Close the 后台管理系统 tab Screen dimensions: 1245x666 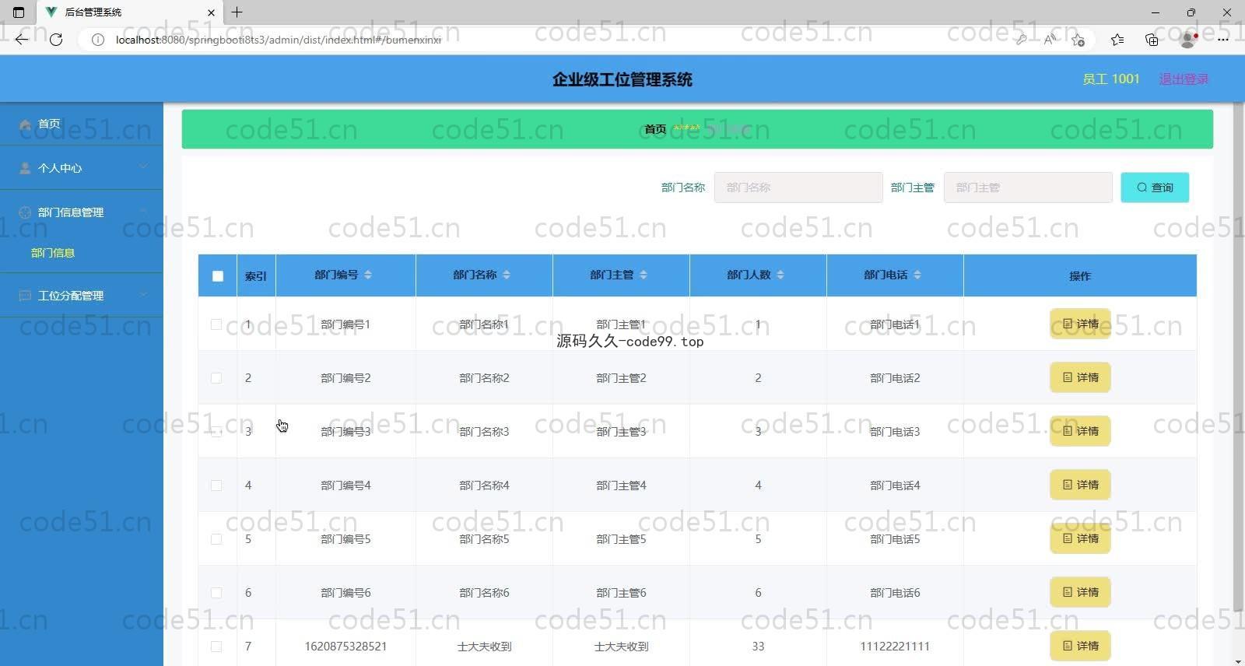coord(211,12)
